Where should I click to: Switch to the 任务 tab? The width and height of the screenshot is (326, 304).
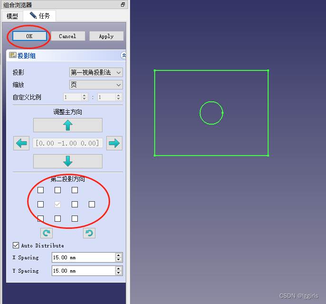click(39, 16)
